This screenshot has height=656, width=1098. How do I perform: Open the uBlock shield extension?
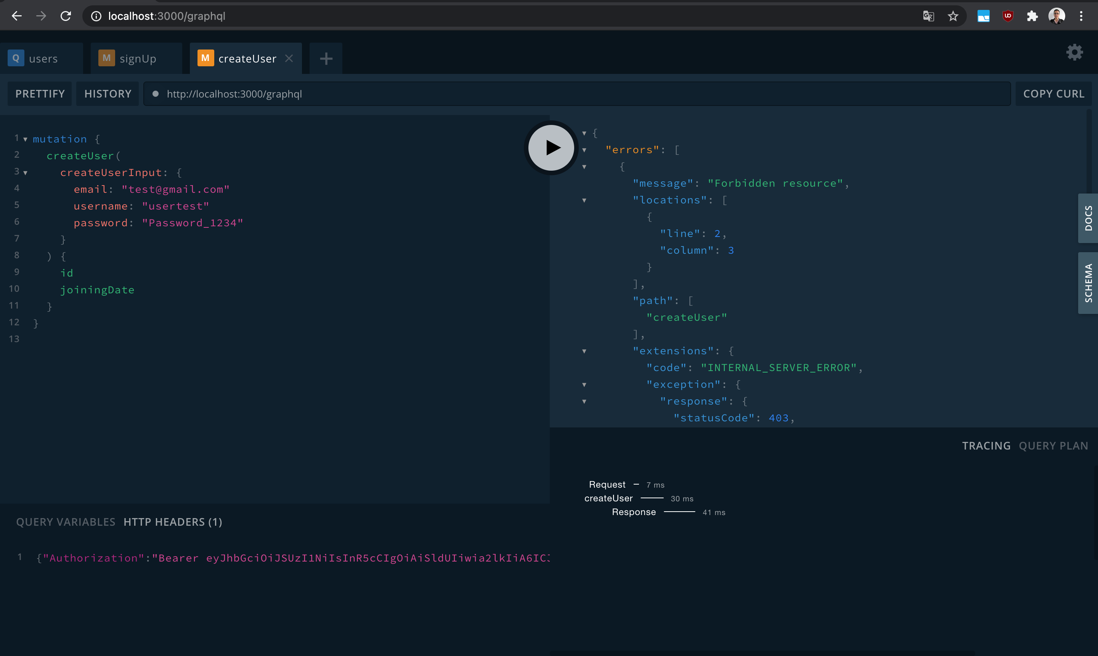click(1008, 16)
